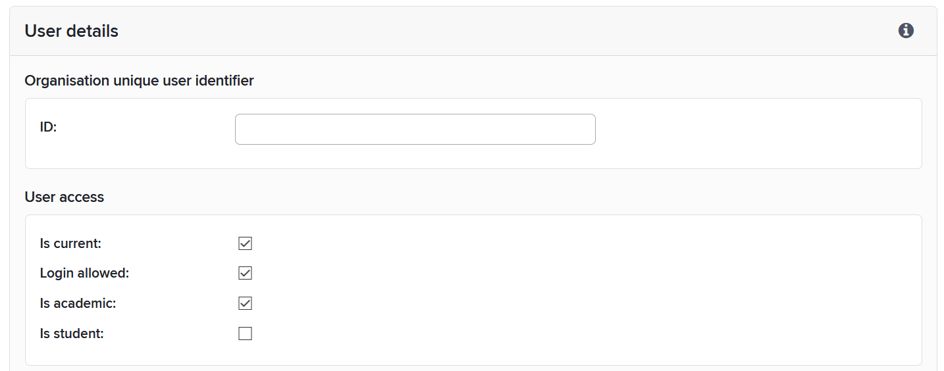Disable the Login allowed checkbox
This screenshot has width=944, height=371.
point(245,273)
